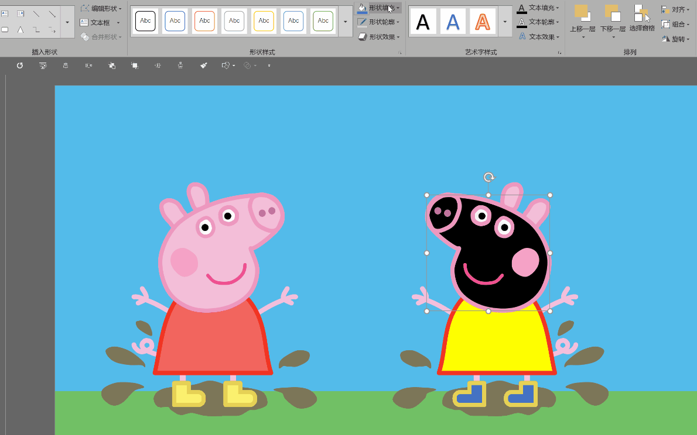Apply the black A WordArt style
The image size is (697, 435).
pyautogui.click(x=423, y=22)
